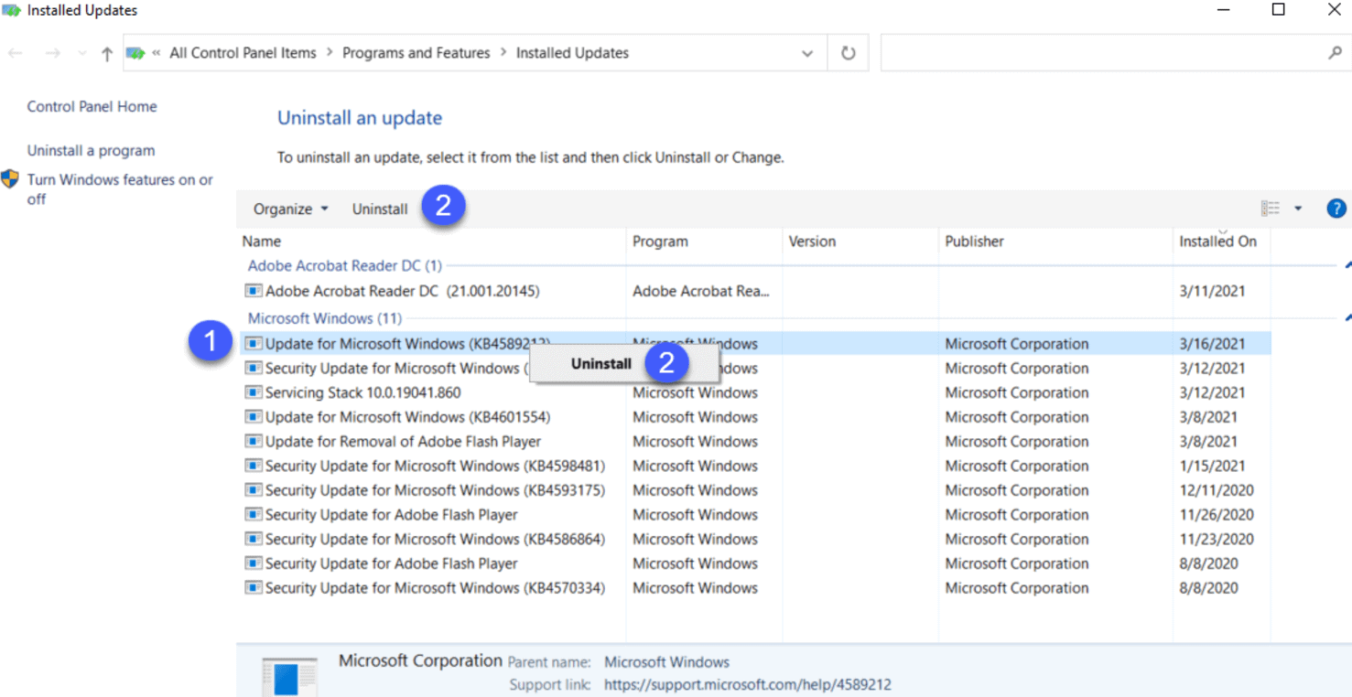Image resolution: width=1352 pixels, height=697 pixels.
Task: Change view with the view icon
Action: pyautogui.click(x=1271, y=209)
